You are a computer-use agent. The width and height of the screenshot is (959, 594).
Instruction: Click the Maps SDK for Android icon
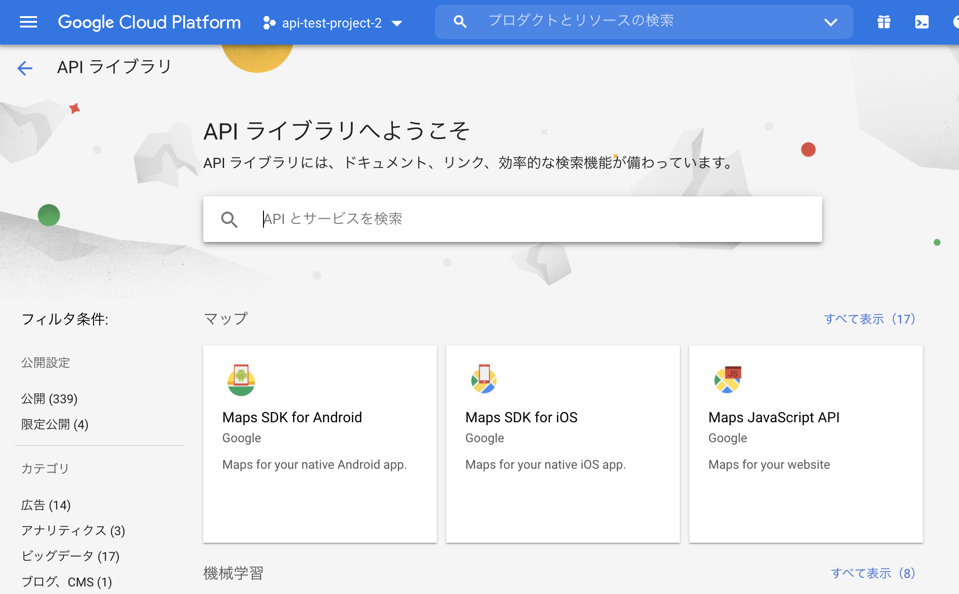[241, 380]
